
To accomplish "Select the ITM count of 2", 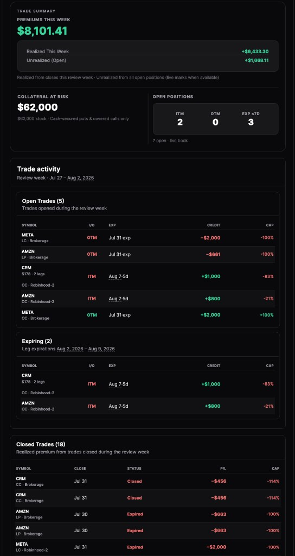I will click(x=180, y=122).
